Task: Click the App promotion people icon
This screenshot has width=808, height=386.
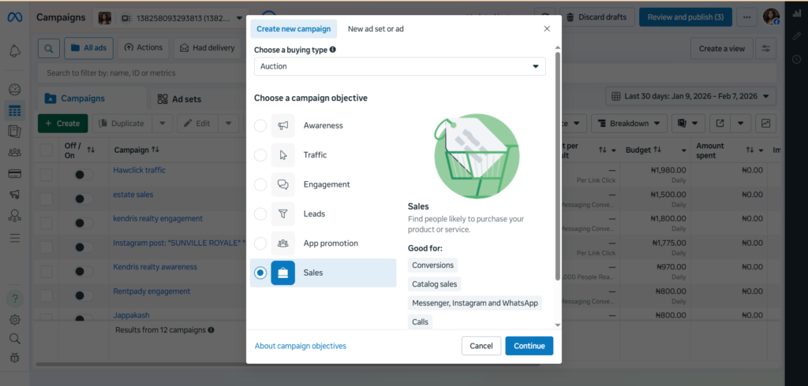Action: coord(282,243)
